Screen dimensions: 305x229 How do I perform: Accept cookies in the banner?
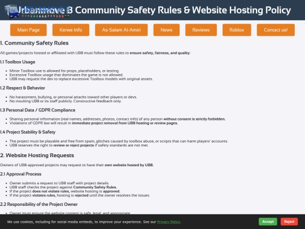tap(268, 222)
